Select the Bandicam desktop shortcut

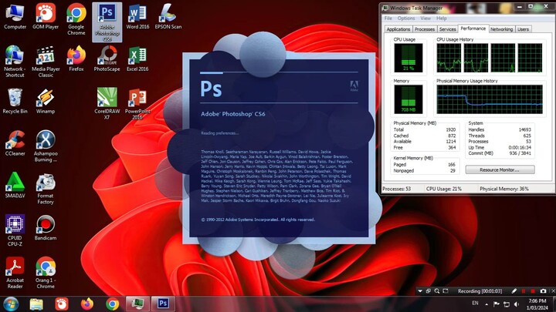pos(46,227)
